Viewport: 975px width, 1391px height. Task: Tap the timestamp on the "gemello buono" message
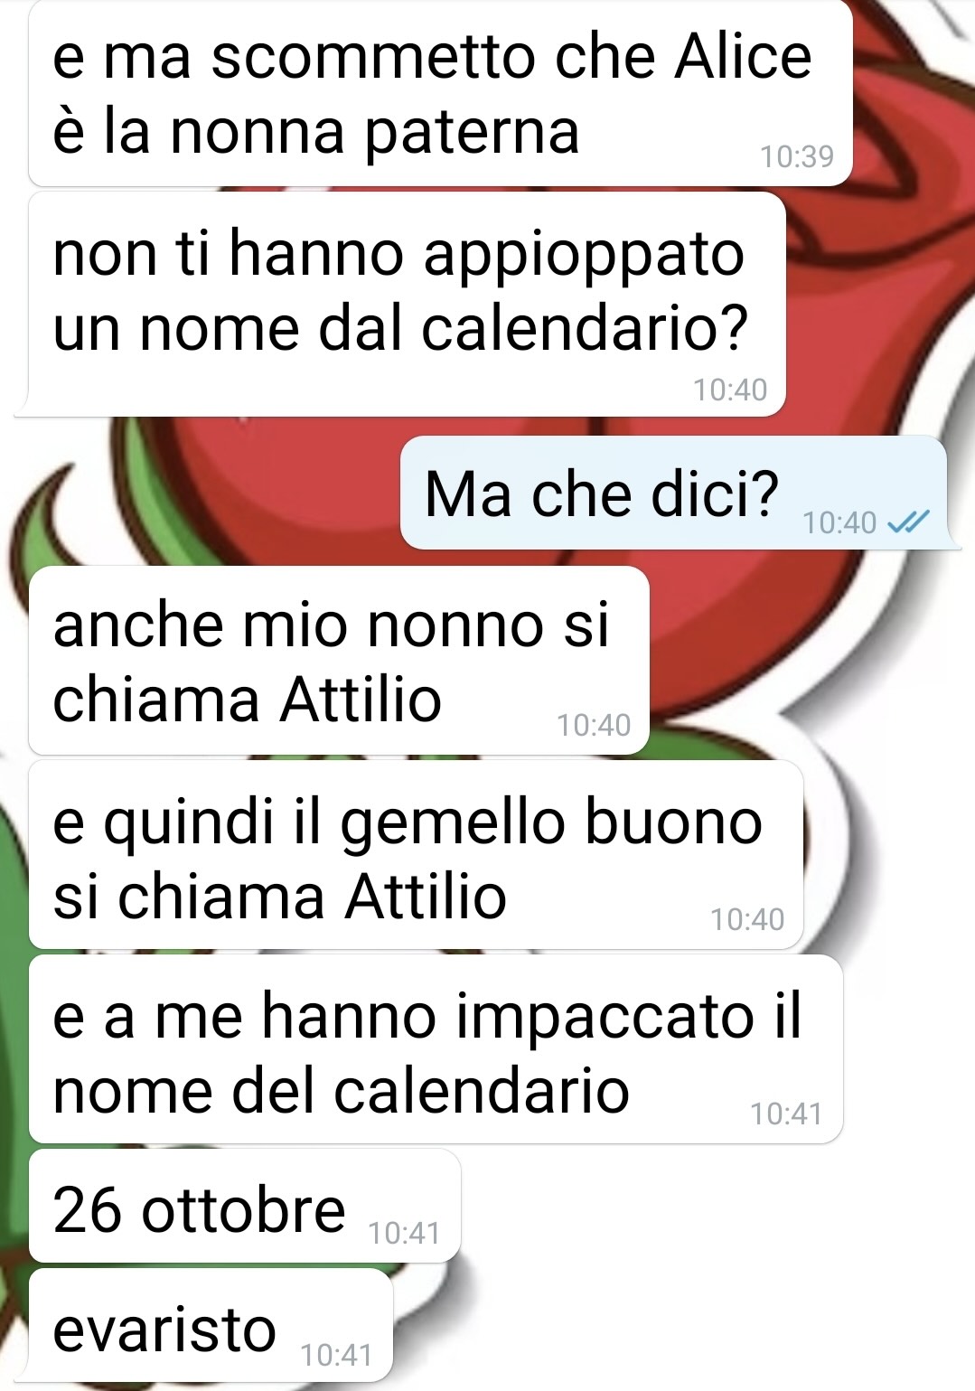point(747,919)
